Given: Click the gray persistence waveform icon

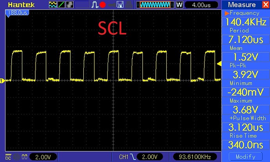Looking at the screenshot, I should (x=69, y=5).
